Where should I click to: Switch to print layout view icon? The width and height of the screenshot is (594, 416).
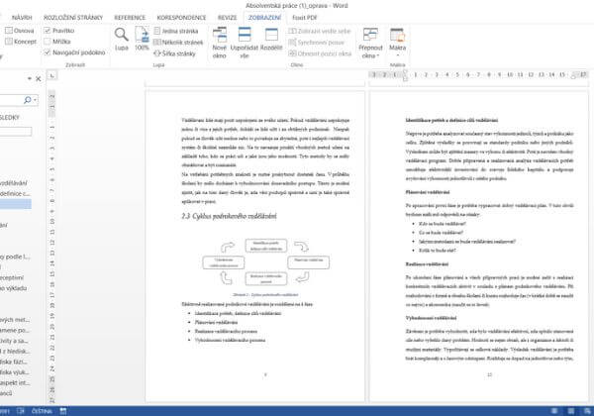pyautogui.click(x=571, y=411)
